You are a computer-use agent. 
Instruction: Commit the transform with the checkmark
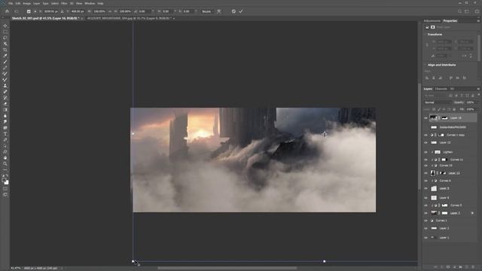241,11
